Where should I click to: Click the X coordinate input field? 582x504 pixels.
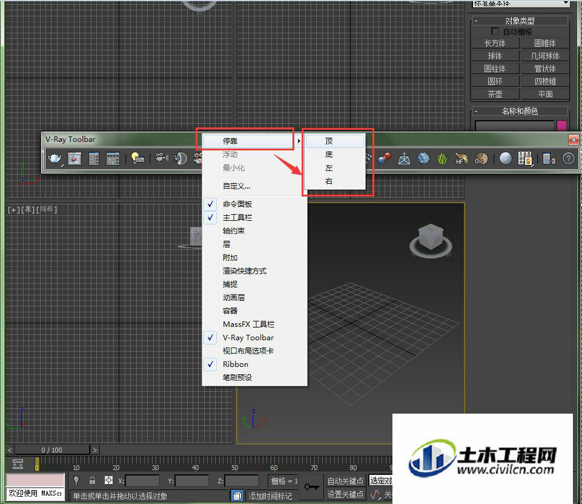(x=142, y=481)
